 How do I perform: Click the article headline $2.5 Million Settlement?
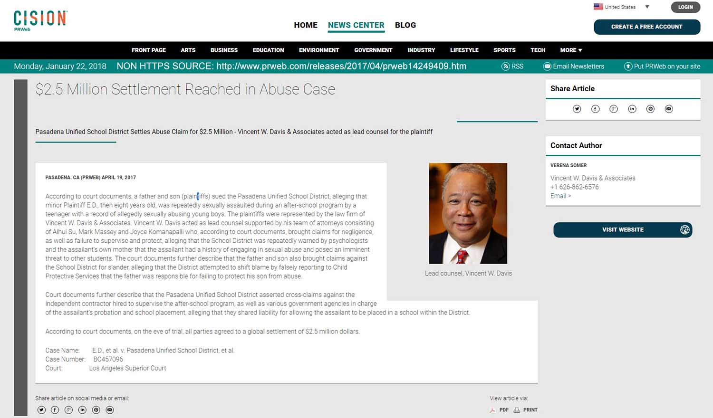click(185, 89)
